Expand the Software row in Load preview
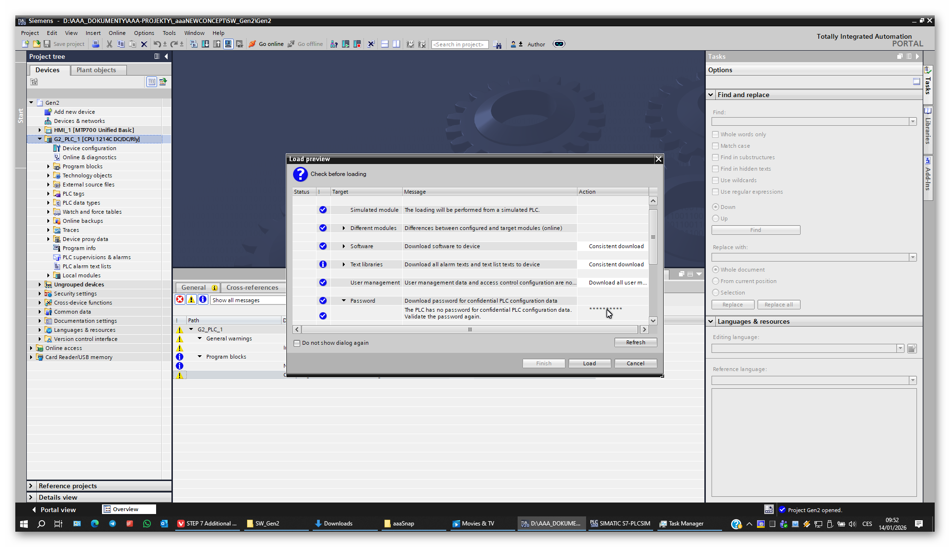This screenshot has width=950, height=547. coord(344,246)
